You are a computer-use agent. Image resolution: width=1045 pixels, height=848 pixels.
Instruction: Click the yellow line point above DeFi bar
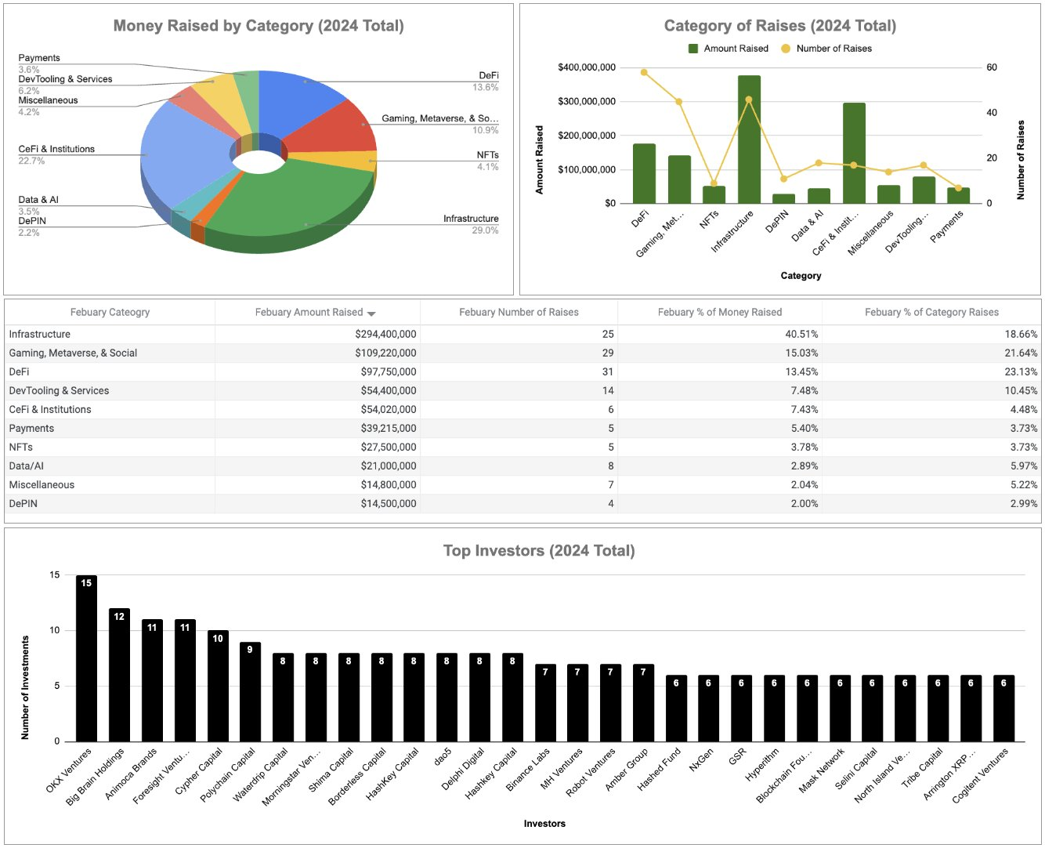click(x=644, y=72)
